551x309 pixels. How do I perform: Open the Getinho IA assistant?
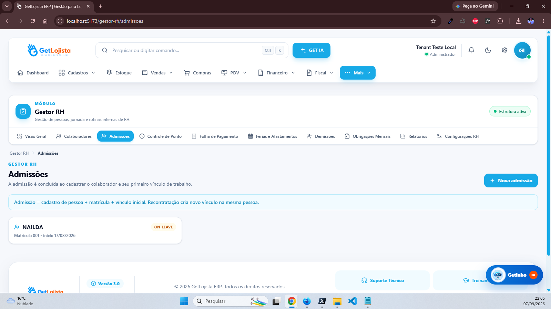514,275
